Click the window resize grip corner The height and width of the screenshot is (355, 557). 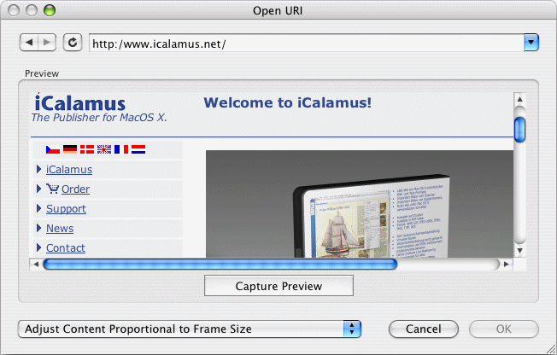(550, 349)
